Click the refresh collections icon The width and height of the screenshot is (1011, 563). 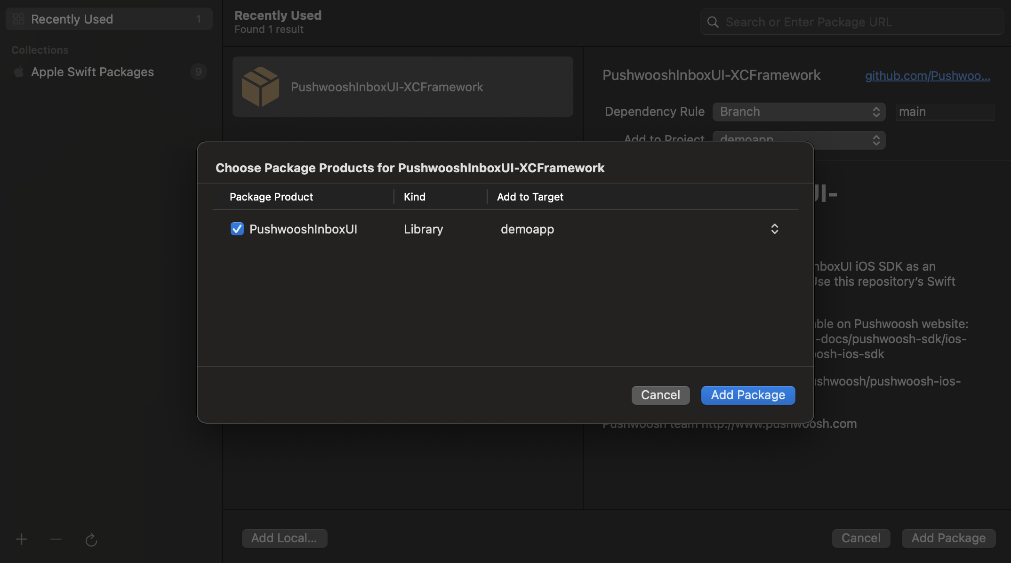tap(91, 539)
